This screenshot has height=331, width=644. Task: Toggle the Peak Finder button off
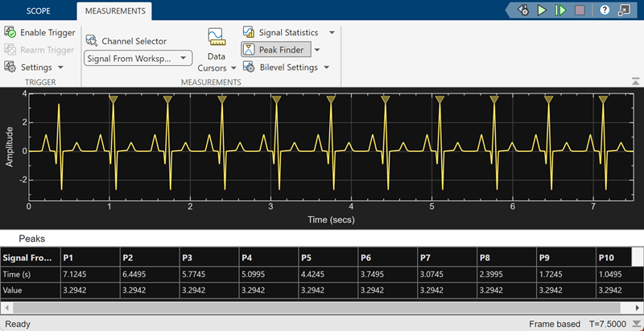(x=274, y=50)
